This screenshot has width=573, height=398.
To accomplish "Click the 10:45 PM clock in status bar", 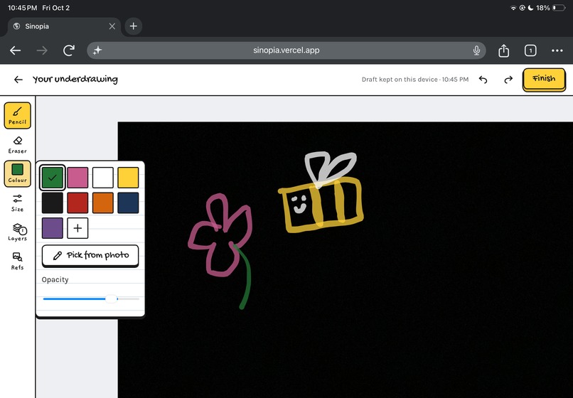I will pyautogui.click(x=22, y=8).
